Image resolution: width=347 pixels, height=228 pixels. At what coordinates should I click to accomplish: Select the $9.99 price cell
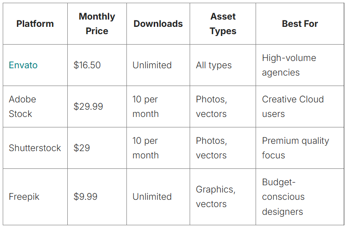tap(85, 197)
